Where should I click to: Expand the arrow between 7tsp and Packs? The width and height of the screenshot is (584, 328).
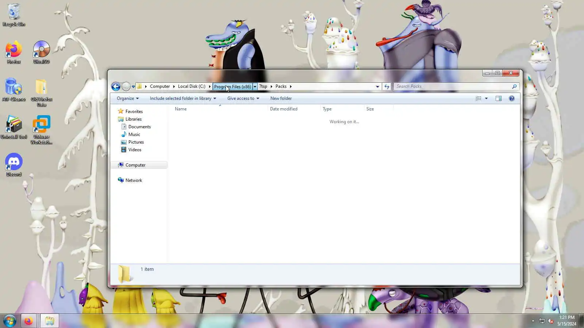(272, 86)
